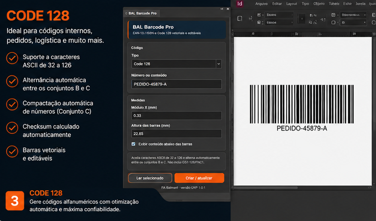The height and width of the screenshot is (221, 376).
Task: Open the Editar menu
Action: 277,4
